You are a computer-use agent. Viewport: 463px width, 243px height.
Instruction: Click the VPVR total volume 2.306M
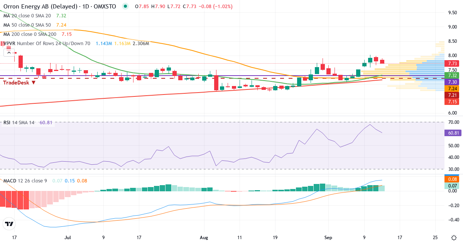(x=141, y=44)
